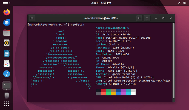The height and width of the screenshot is (110, 189).
Task: Show all applications grid
Action: coord(7,104)
